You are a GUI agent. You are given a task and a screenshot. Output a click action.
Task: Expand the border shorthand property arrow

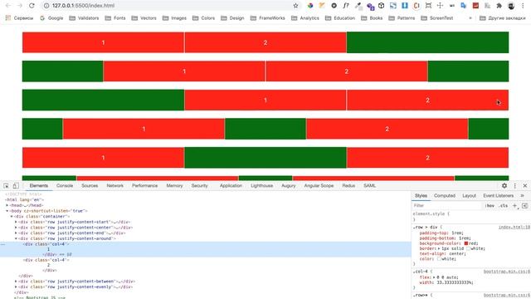(x=439, y=248)
